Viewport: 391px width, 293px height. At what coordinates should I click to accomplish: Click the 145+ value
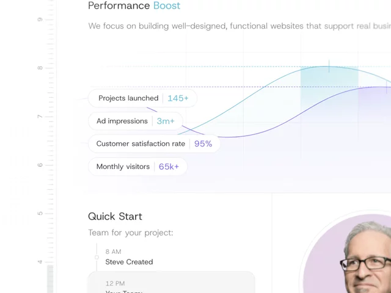(x=178, y=98)
